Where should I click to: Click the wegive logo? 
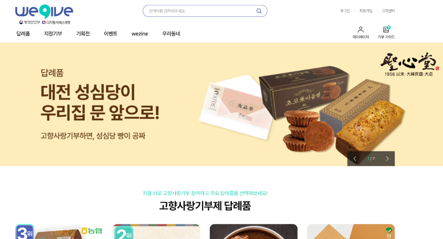(44, 14)
